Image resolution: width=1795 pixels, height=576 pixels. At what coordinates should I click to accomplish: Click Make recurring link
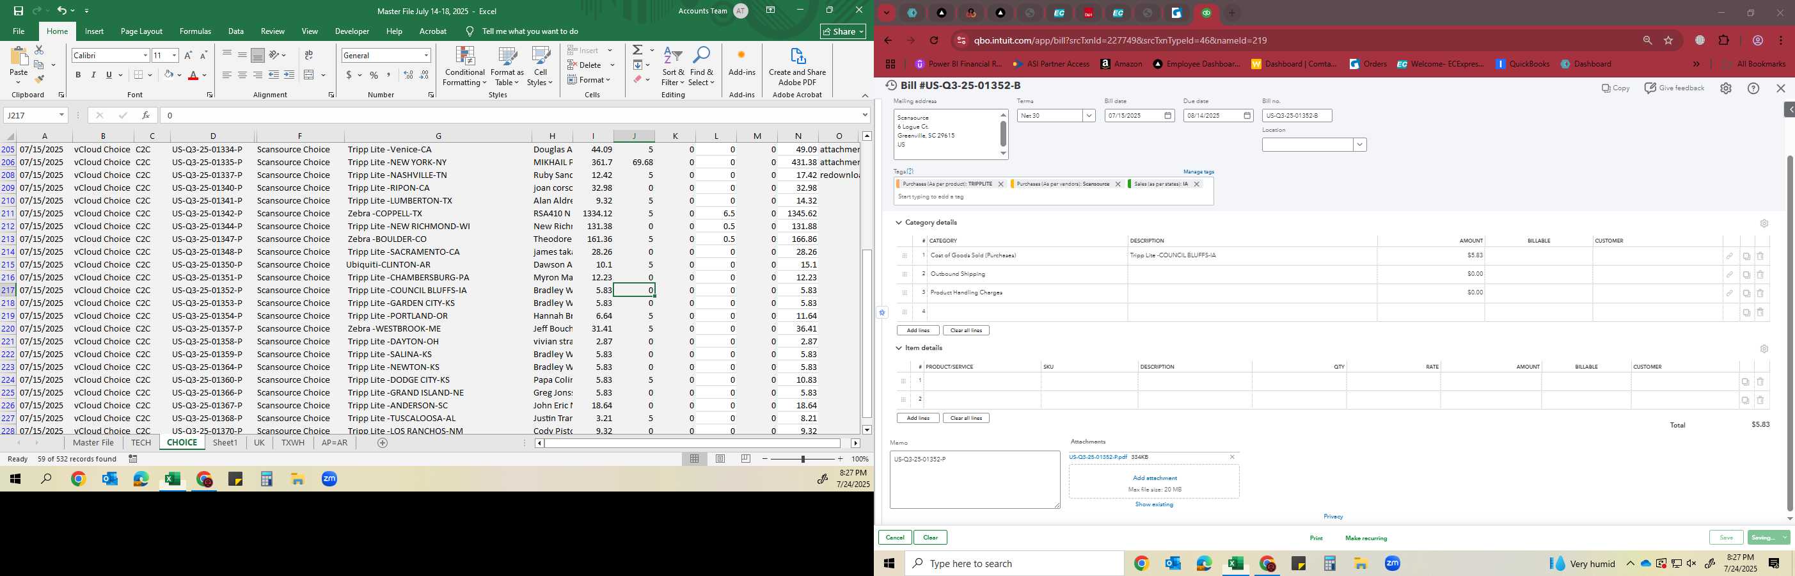click(x=1366, y=538)
